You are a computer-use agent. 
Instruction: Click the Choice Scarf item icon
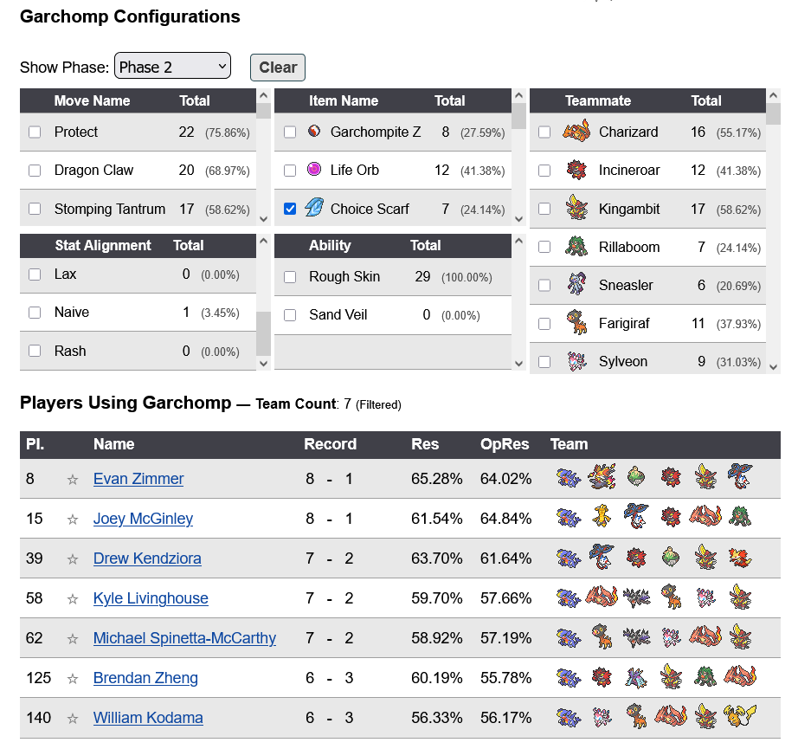[x=314, y=208]
